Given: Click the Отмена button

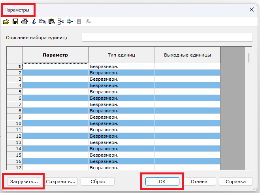Looking at the screenshot, I should tap(199, 182).
